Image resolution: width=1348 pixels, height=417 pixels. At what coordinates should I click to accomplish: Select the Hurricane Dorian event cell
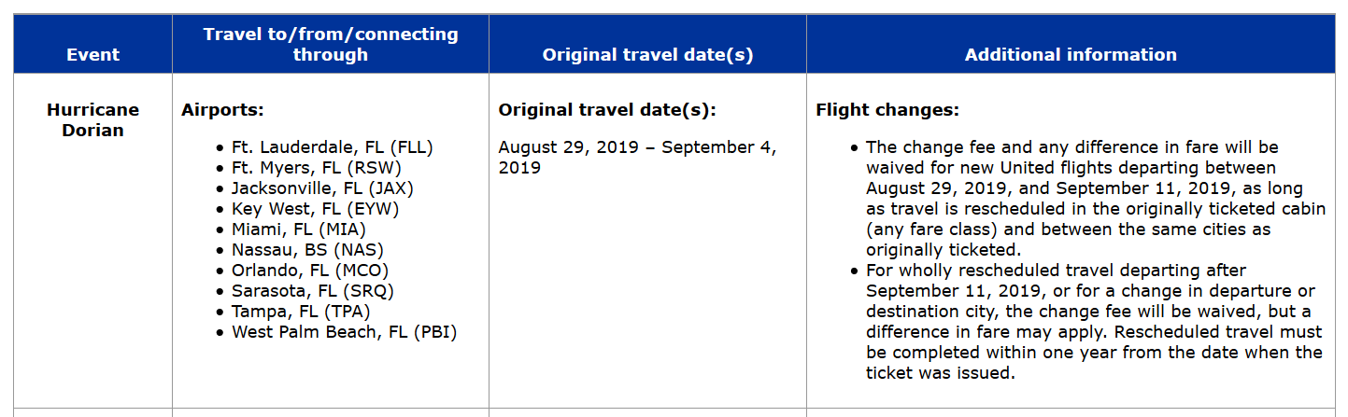(x=92, y=119)
